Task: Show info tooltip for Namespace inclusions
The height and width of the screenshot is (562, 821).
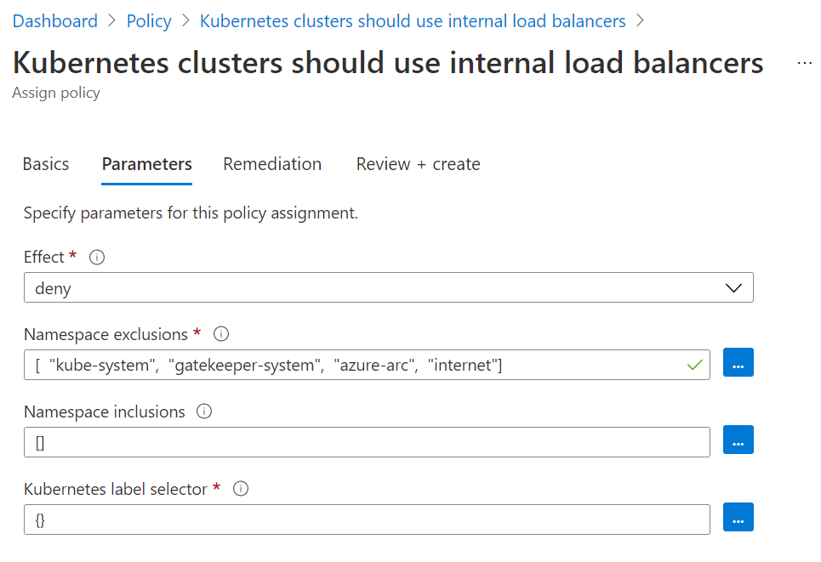Action: 204,412
